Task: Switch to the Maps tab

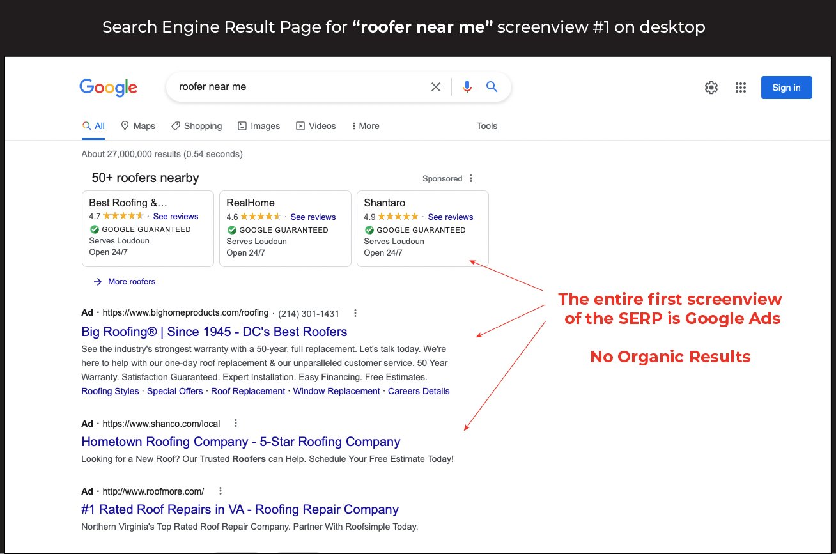Action: point(138,126)
